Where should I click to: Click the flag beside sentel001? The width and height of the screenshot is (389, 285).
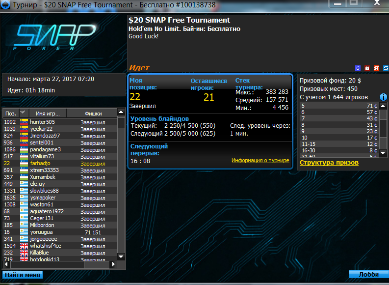click(x=24, y=142)
